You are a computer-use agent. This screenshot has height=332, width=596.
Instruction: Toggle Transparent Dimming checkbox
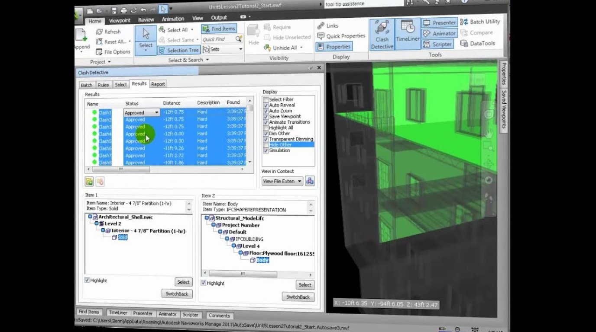coord(266,139)
